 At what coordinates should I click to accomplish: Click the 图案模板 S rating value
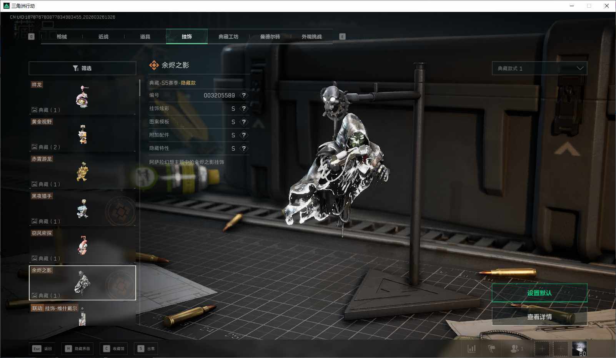(233, 122)
